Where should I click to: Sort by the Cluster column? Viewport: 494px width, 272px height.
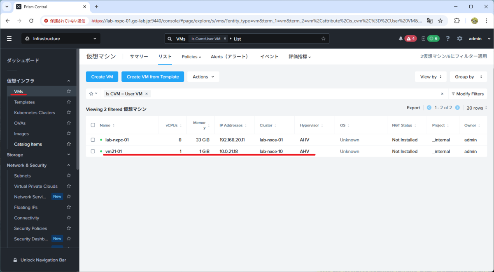[x=268, y=125]
